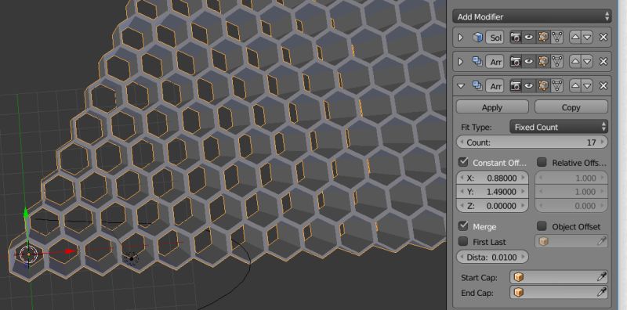The width and height of the screenshot is (627, 310).
Task: Click the Sol modifier name field
Action: (495, 38)
